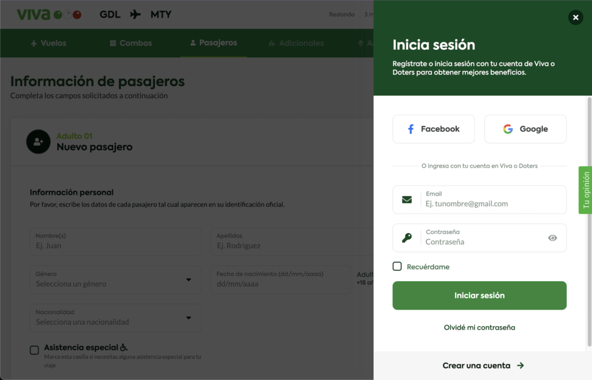The image size is (592, 380).
Task: Go to the Vuelos tab
Action: point(49,43)
